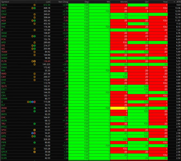Select the MIRM symbol

[x=4, y=58]
